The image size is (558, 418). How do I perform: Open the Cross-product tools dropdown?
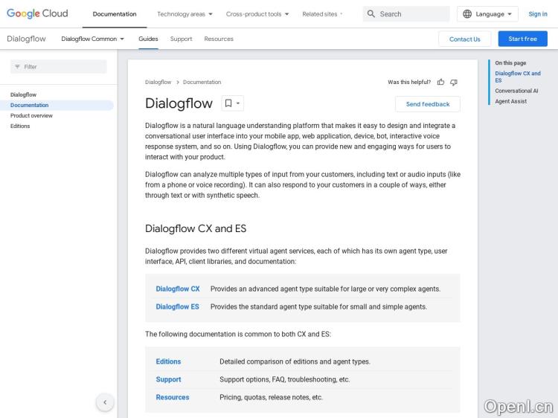point(257,14)
